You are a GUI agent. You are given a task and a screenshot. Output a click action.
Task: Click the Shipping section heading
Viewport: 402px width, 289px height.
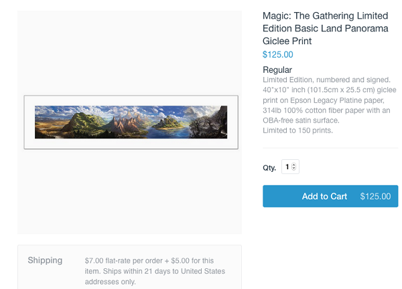point(45,260)
